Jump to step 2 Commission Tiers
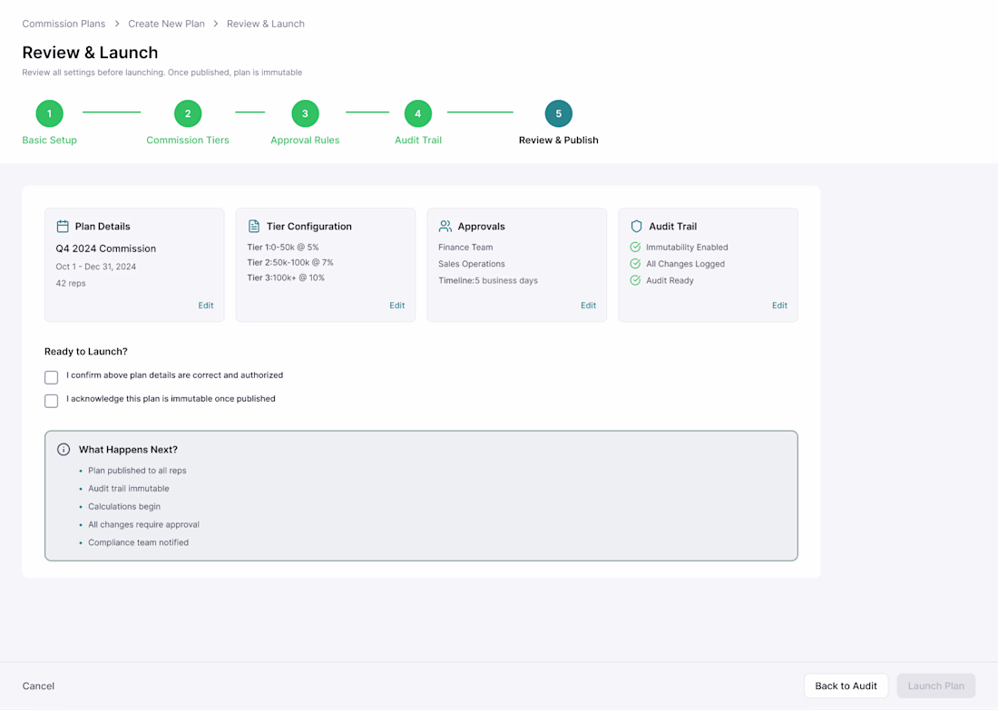Screen dimensions: 998x710 [188, 113]
